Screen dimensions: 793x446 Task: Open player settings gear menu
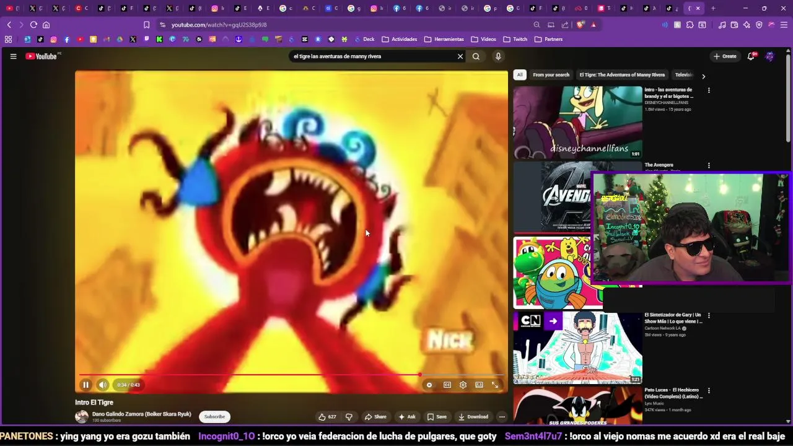pyautogui.click(x=463, y=385)
